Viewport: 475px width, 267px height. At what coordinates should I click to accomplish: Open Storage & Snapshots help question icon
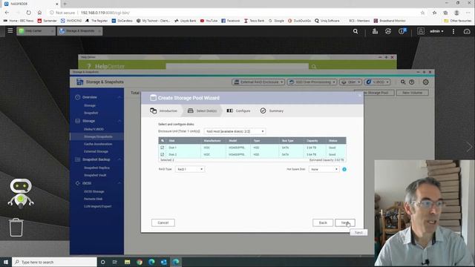click(411, 82)
